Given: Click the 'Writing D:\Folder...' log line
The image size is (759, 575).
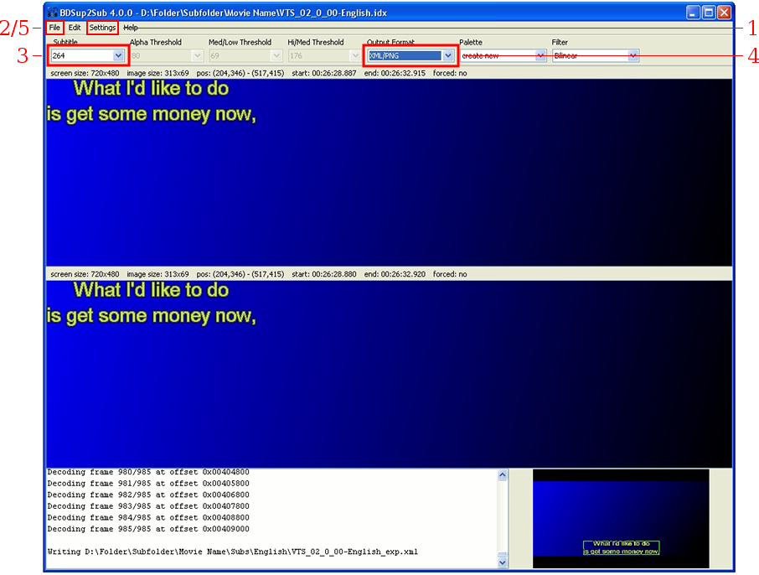Looking at the screenshot, I should tap(232, 552).
